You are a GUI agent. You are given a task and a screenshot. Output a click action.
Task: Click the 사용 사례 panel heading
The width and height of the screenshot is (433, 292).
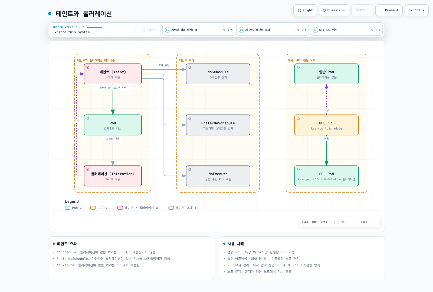235,244
